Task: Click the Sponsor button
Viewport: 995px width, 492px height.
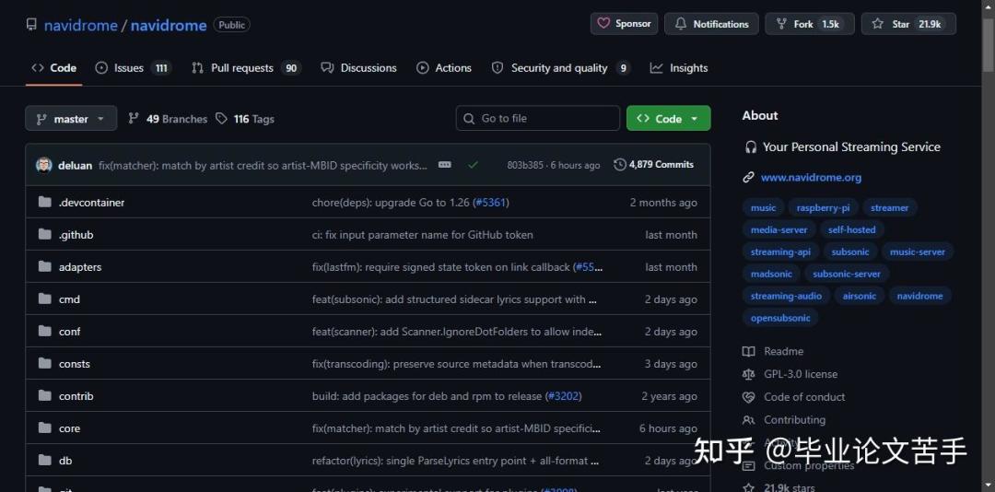Action: click(625, 24)
